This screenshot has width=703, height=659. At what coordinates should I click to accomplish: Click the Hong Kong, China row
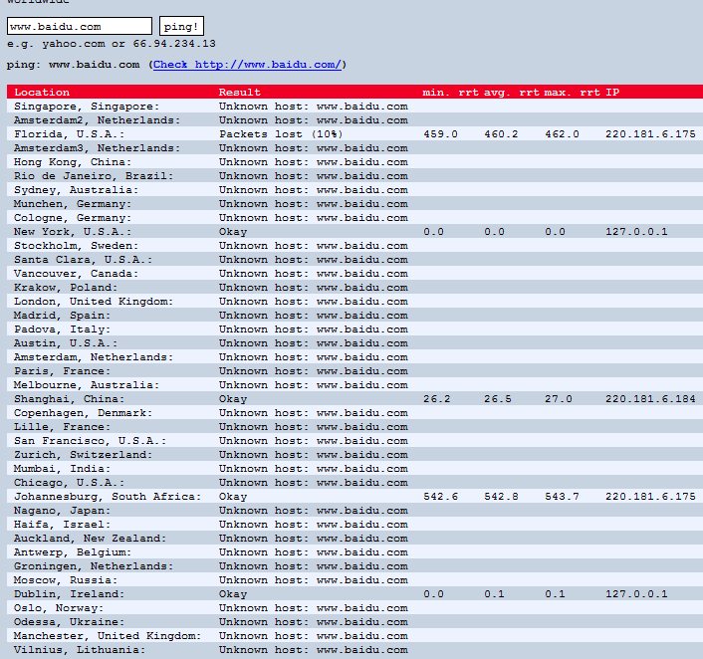tap(354, 162)
